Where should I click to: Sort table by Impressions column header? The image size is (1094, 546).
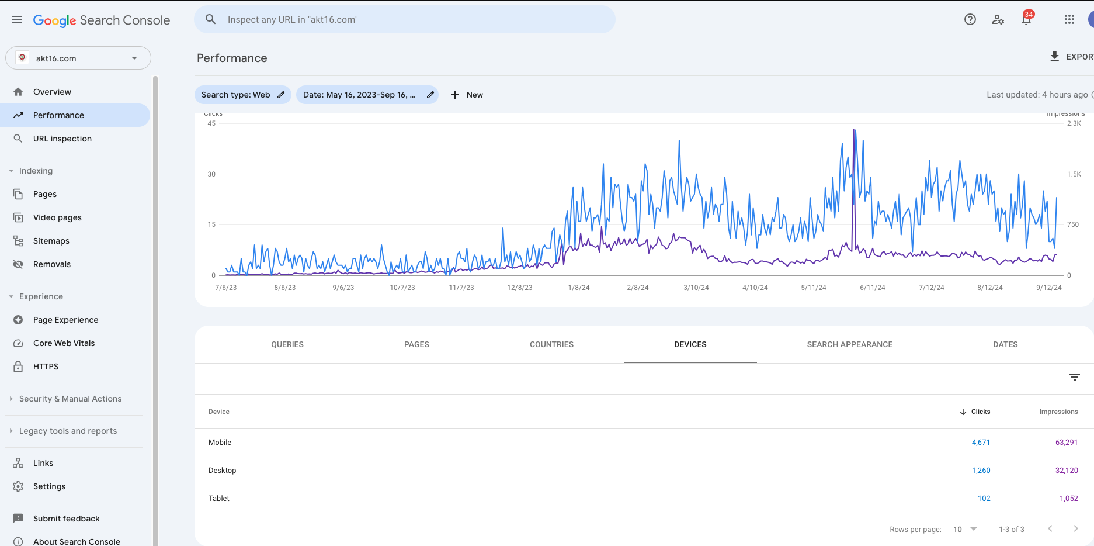pos(1058,412)
